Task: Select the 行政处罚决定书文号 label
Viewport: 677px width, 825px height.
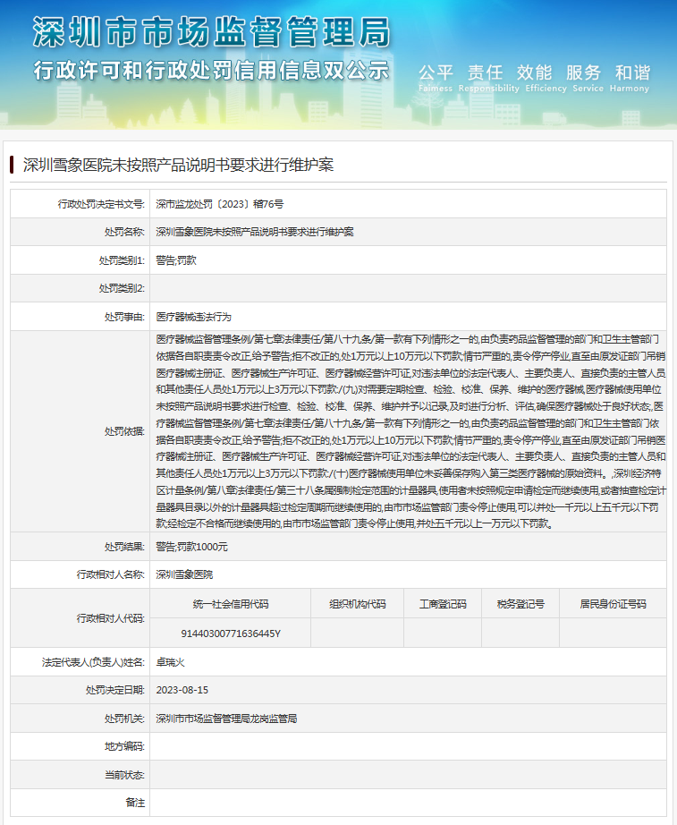Action: coord(101,204)
